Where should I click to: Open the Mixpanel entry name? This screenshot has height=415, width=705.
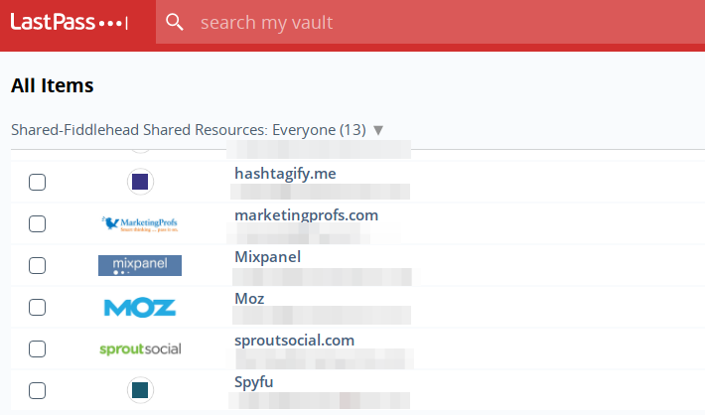click(267, 257)
